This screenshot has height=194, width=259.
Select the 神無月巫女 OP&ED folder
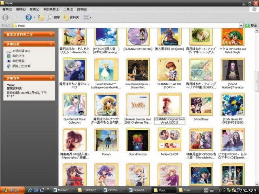coord(201,143)
